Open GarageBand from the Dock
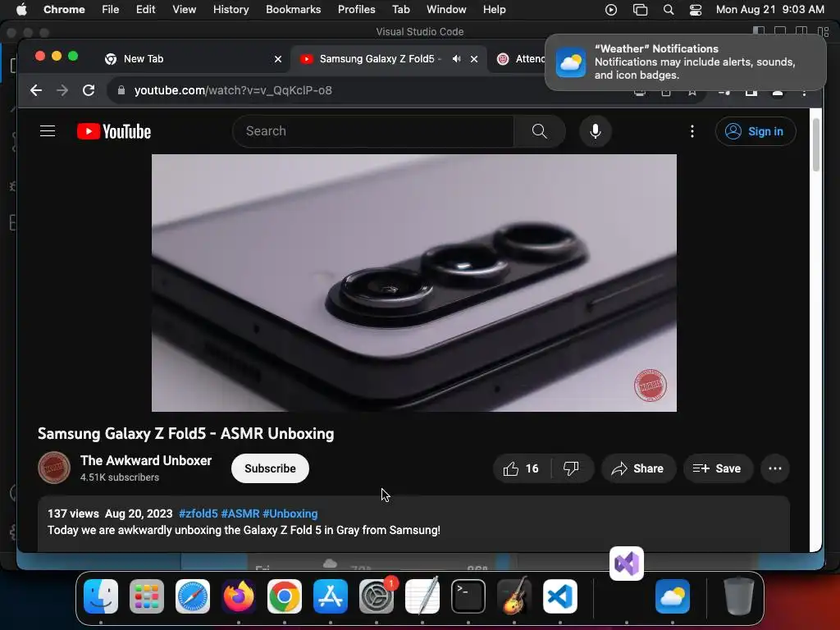Screen dimensions: 840x630 coord(514,596)
